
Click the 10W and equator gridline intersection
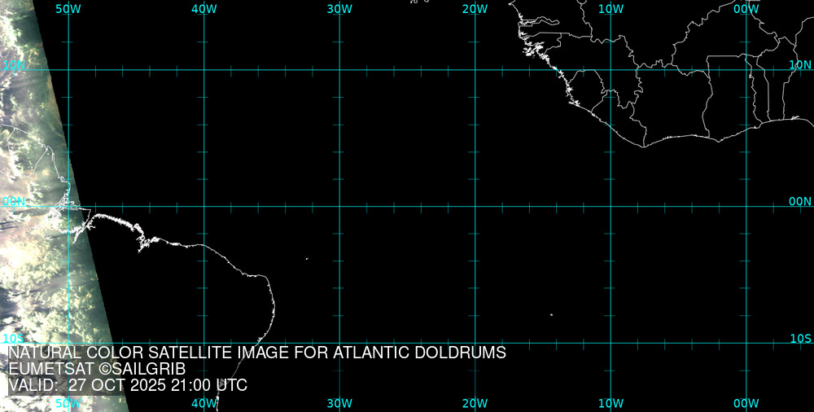point(610,206)
